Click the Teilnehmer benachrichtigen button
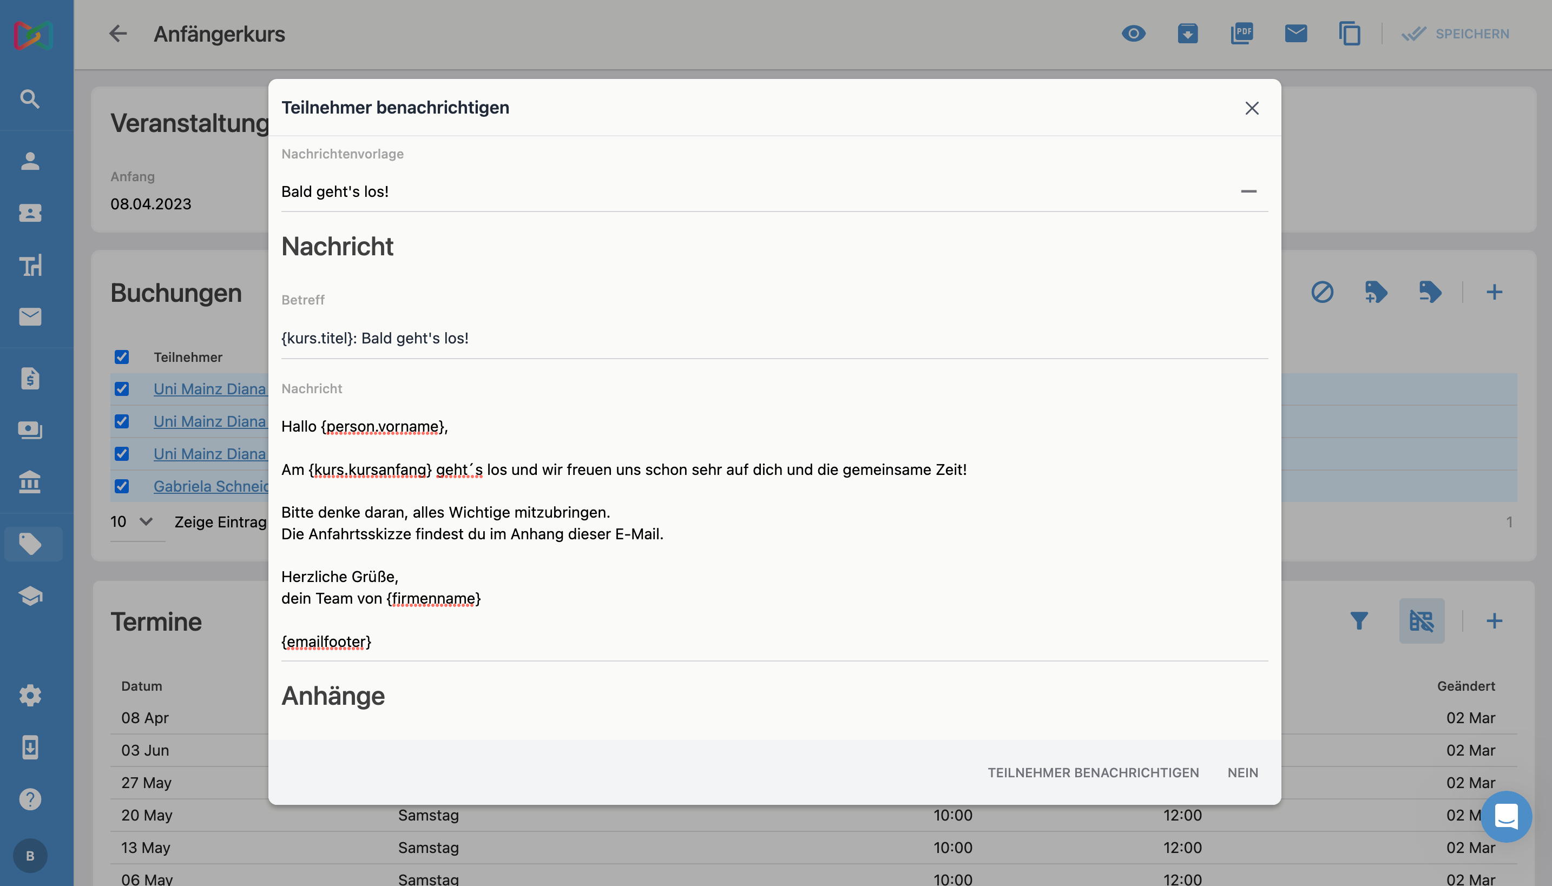This screenshot has height=886, width=1552. [1093, 773]
